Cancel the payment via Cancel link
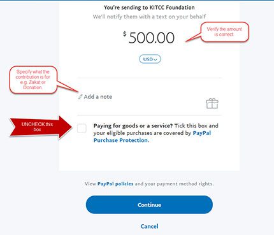The image size is (274, 235). point(149,226)
